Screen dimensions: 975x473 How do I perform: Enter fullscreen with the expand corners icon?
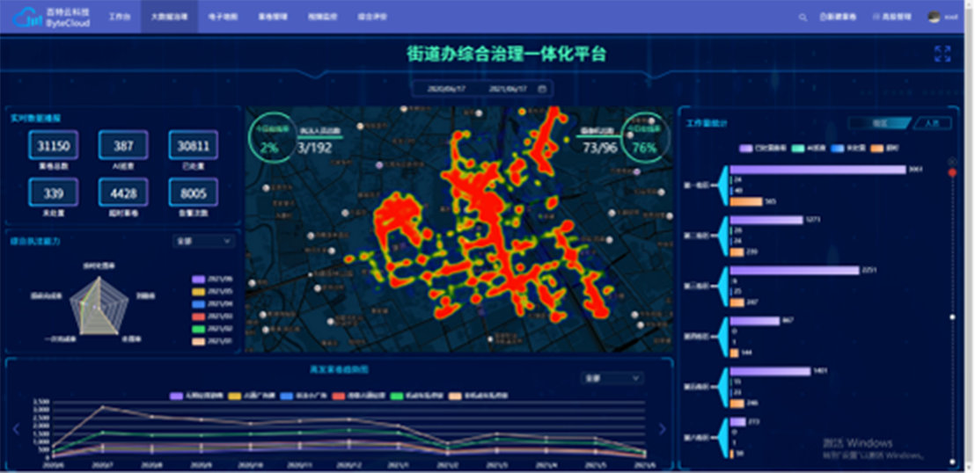[942, 54]
